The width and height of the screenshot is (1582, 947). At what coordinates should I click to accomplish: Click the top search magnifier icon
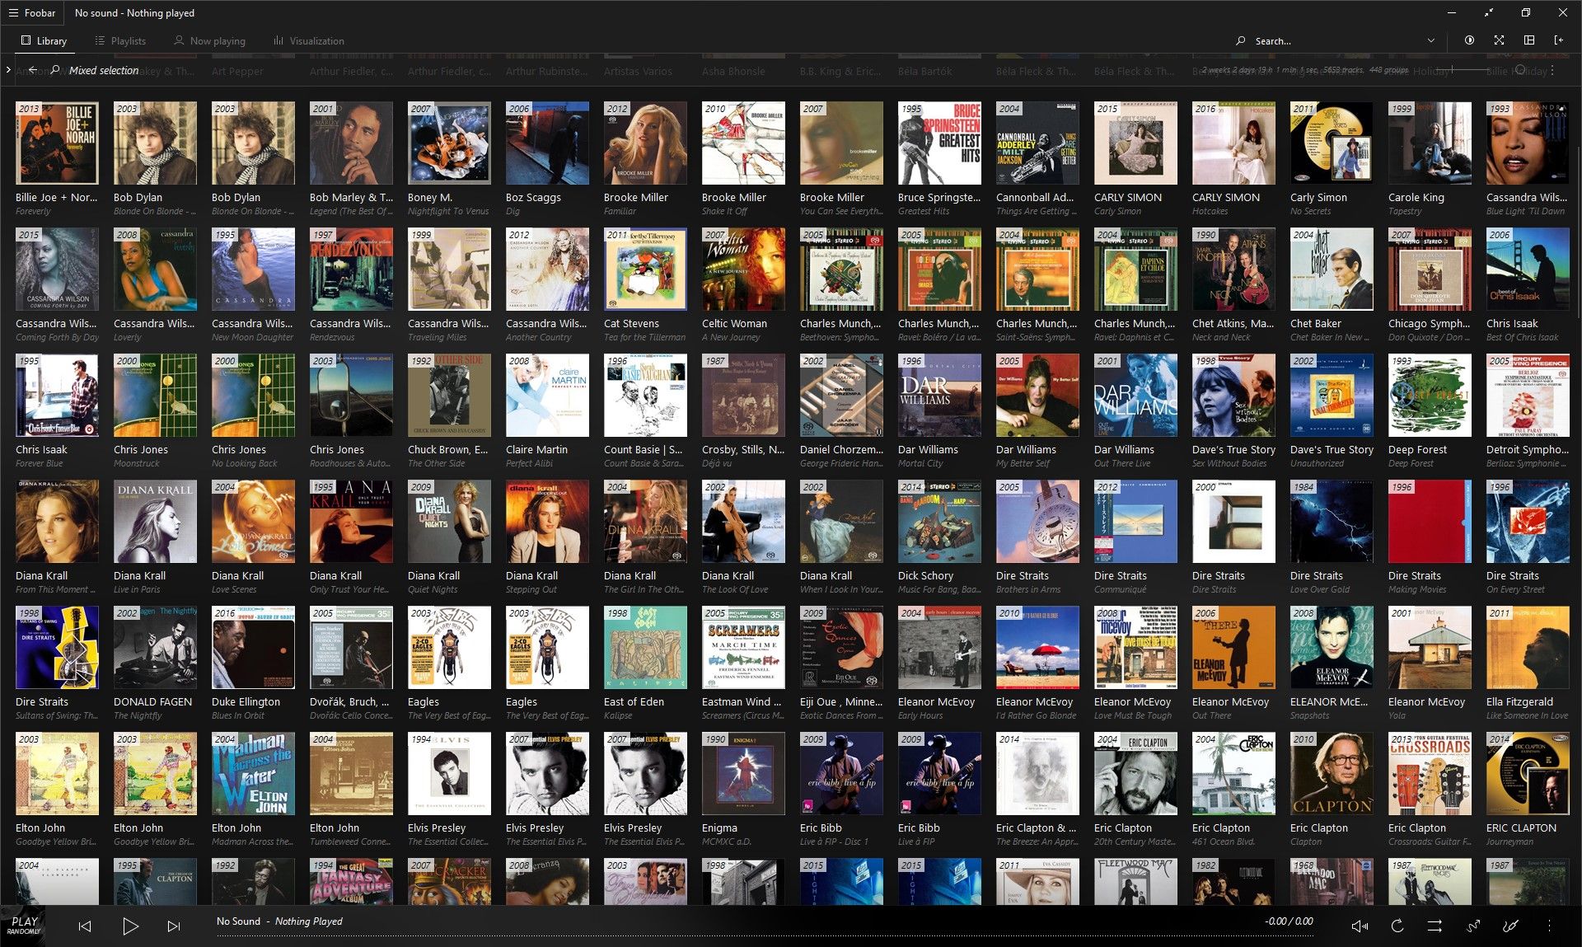(1241, 40)
